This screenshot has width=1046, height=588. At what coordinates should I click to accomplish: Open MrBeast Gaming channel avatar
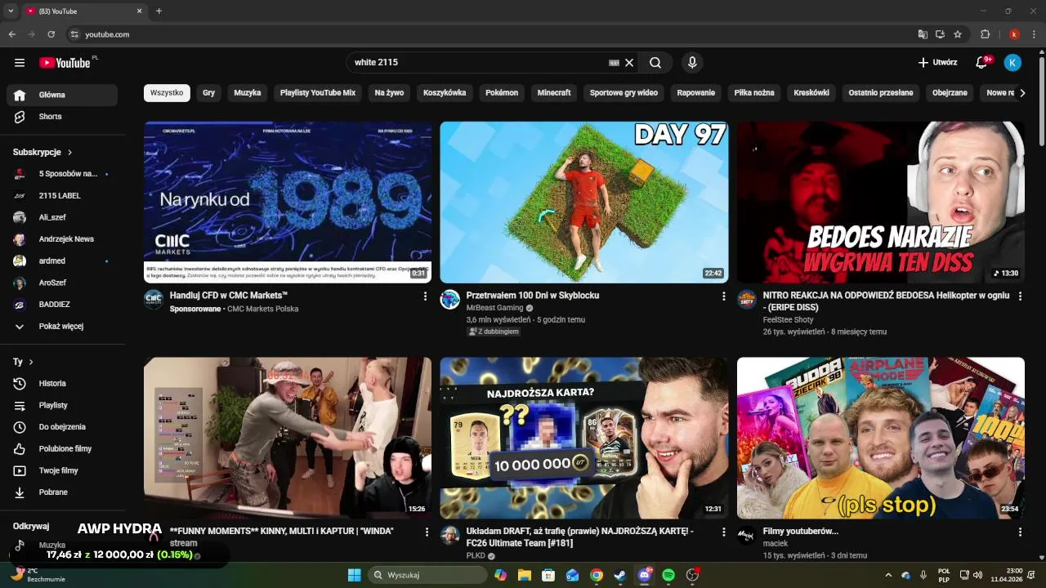tap(450, 300)
